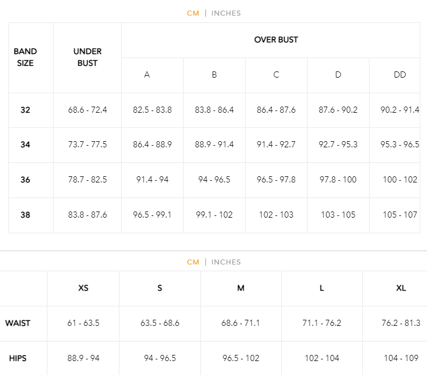The height and width of the screenshot is (375, 427).
Task: Click the 91.4 - 92.7 over bust cell
Action: tap(276, 145)
